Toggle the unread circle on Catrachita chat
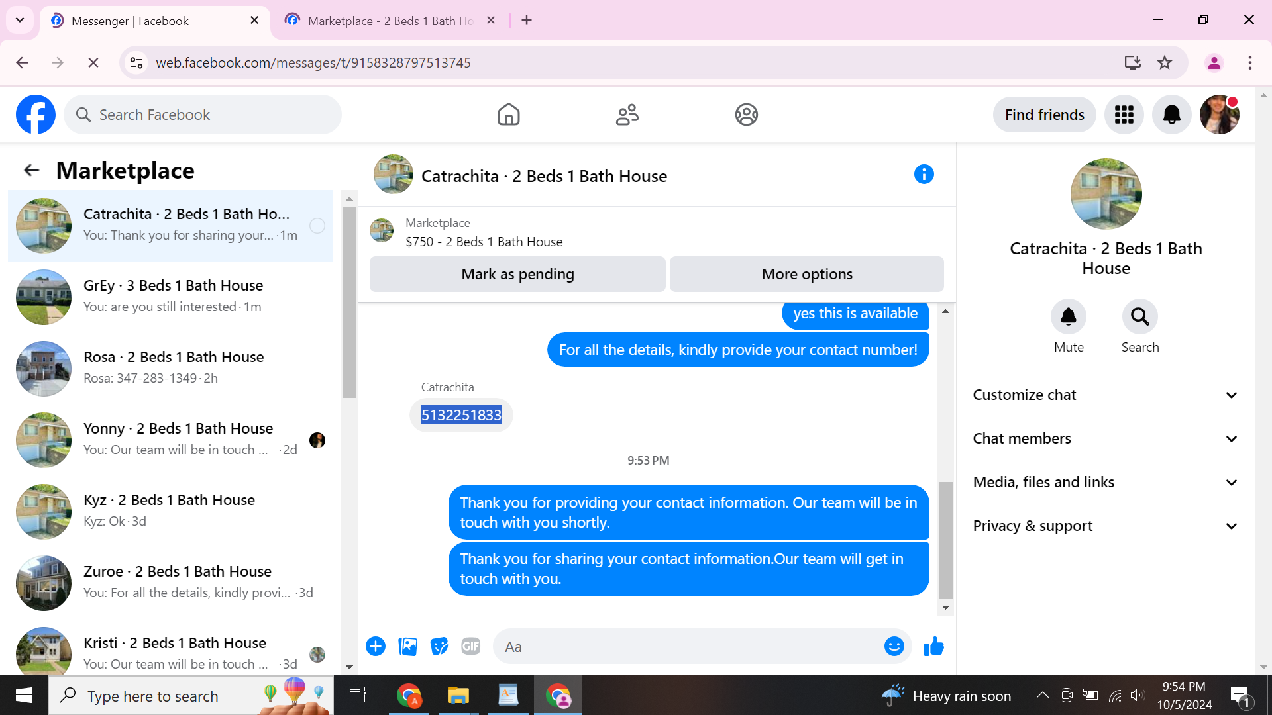 point(317,226)
